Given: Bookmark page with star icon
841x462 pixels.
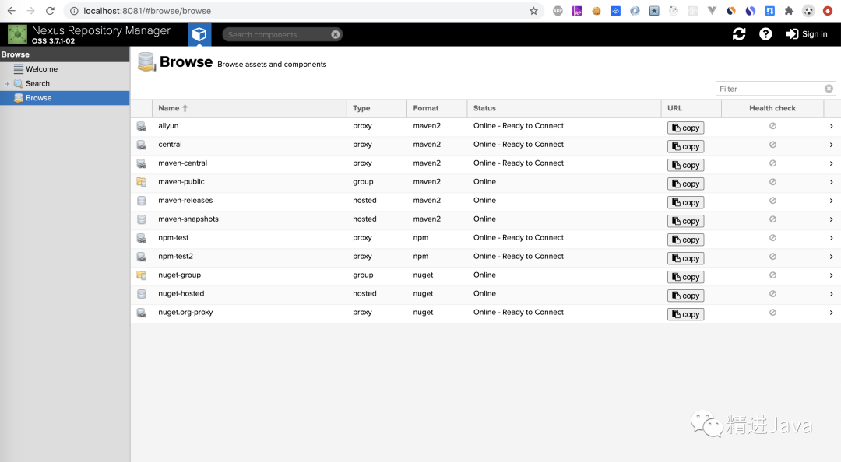Looking at the screenshot, I should pos(533,11).
